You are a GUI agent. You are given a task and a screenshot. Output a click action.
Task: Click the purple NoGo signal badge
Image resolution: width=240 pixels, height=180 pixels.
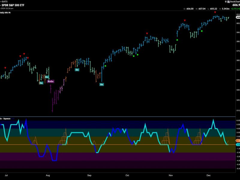(51, 81)
